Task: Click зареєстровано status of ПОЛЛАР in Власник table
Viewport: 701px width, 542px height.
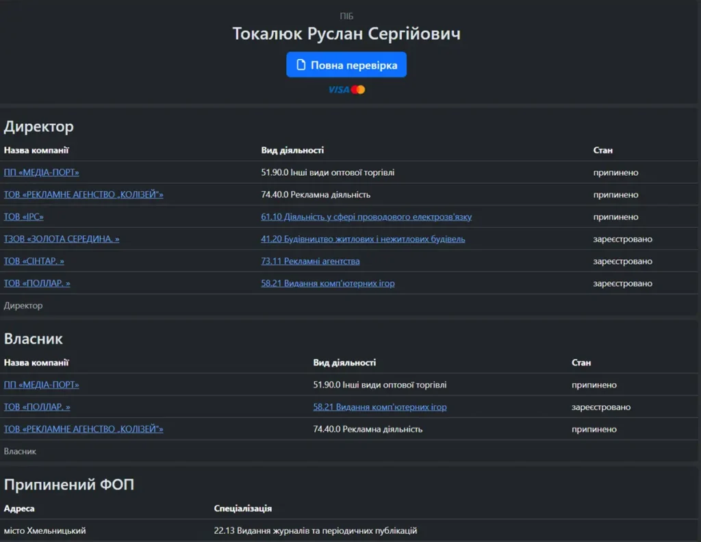Action: [601, 407]
